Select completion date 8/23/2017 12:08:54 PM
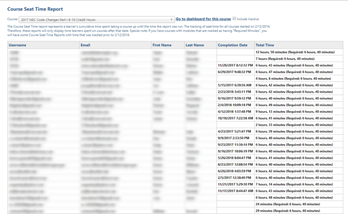 [x=235, y=164]
